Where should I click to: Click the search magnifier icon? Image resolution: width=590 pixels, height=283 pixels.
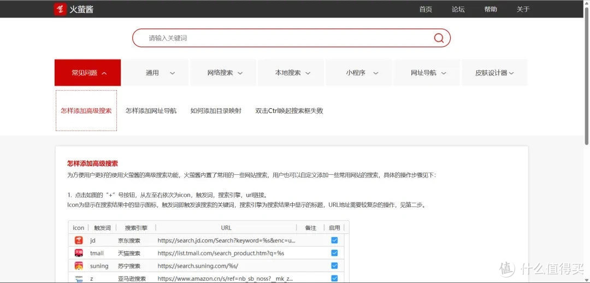point(439,38)
